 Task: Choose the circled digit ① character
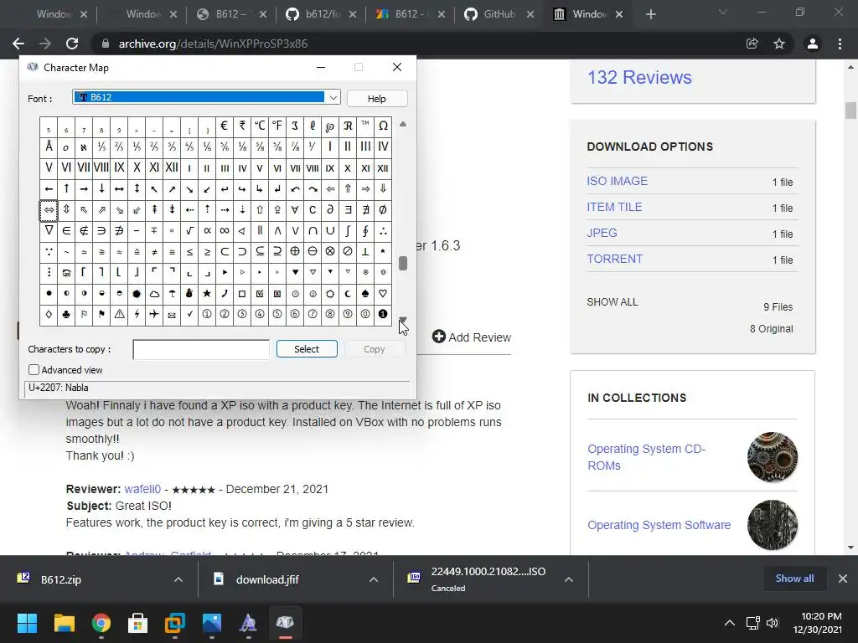point(207,315)
